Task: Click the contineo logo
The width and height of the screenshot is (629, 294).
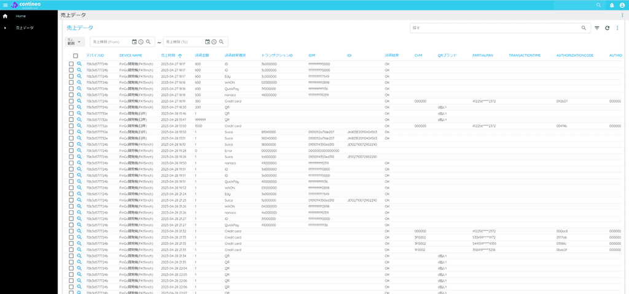Action: [25, 5]
